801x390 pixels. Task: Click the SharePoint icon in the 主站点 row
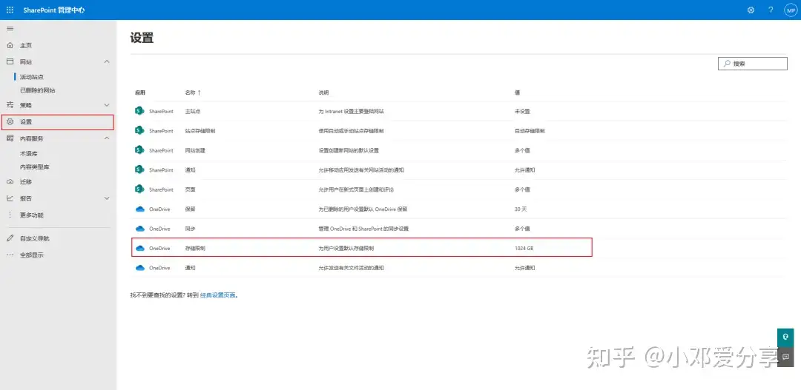click(139, 111)
